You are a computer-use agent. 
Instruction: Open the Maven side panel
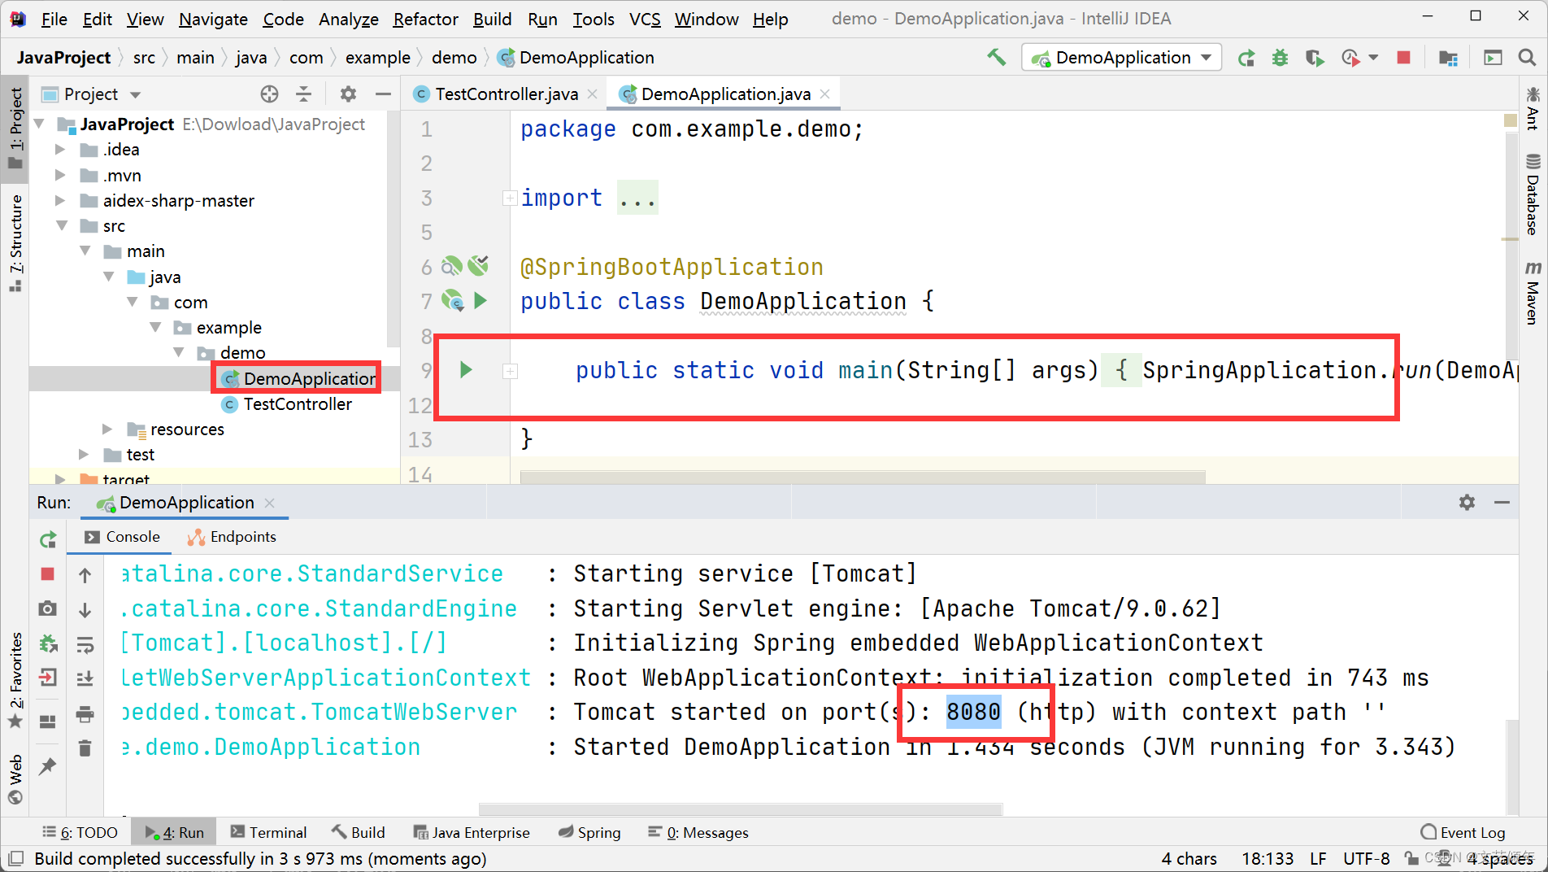click(x=1533, y=292)
